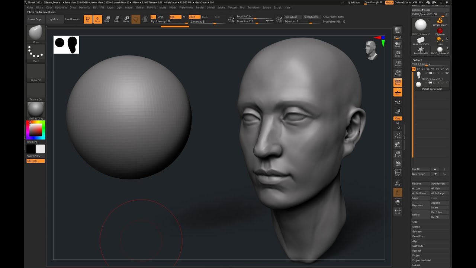Open the Preferences menu
This screenshot has height=268, width=476.
(186, 7)
